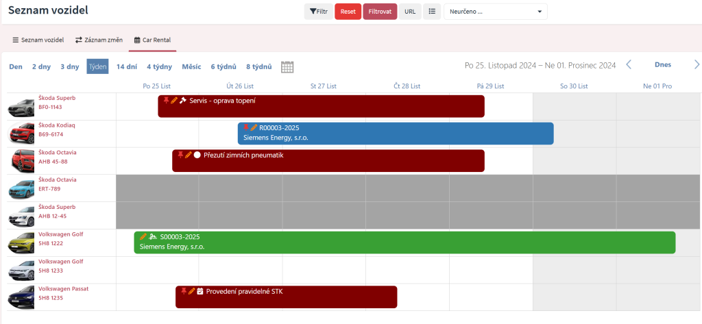Click the Škoda Kodiaq car thumbnail
Screen dimensions: 702x324
[21, 134]
